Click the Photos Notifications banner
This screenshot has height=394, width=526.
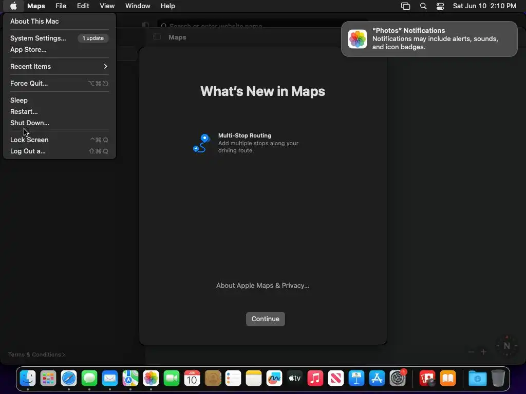point(429,39)
